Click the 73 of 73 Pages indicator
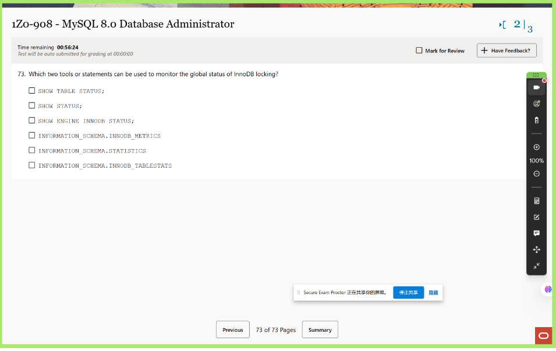This screenshot has width=556, height=351. (x=276, y=329)
